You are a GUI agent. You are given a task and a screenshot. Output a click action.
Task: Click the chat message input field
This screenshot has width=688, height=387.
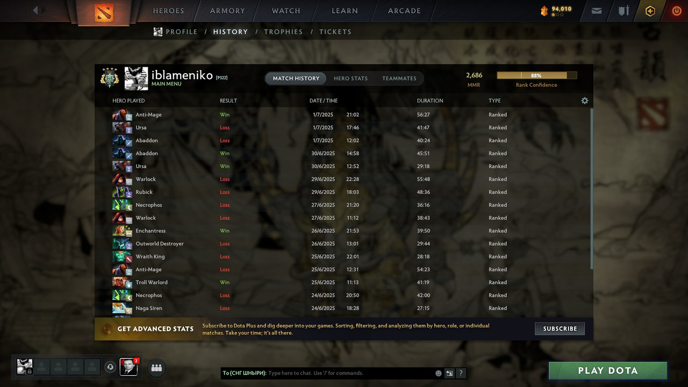(349, 373)
